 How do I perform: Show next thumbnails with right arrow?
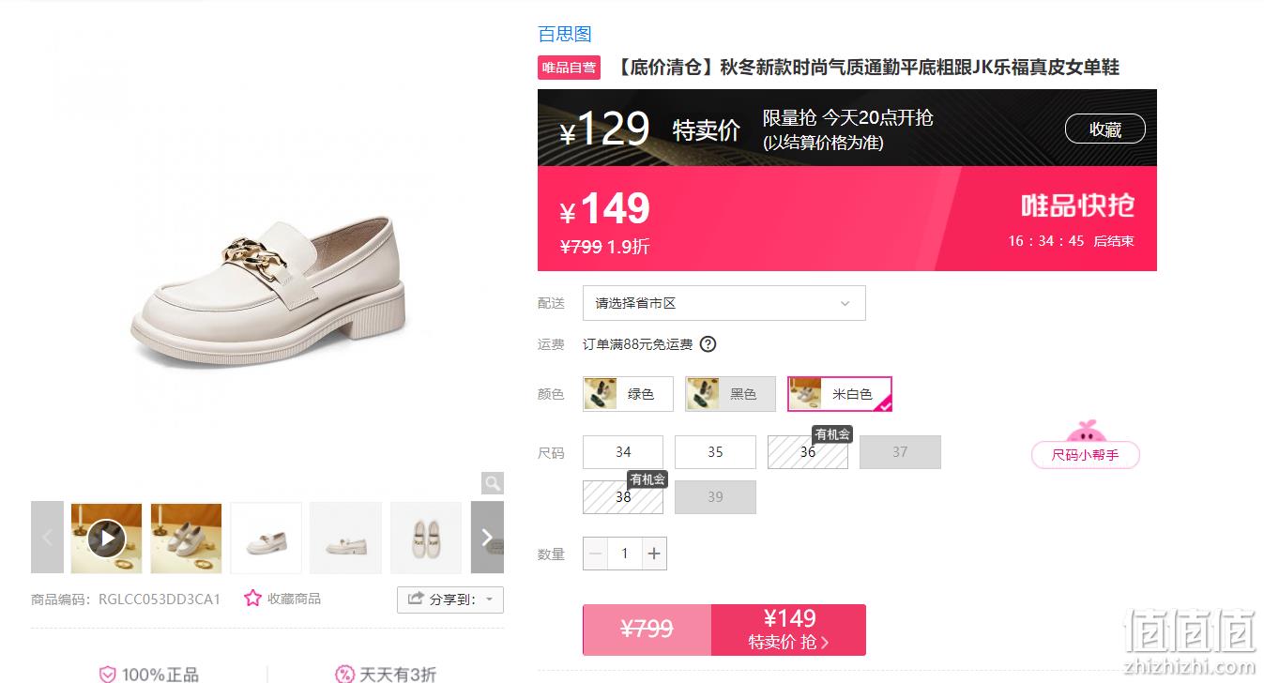[x=487, y=538]
